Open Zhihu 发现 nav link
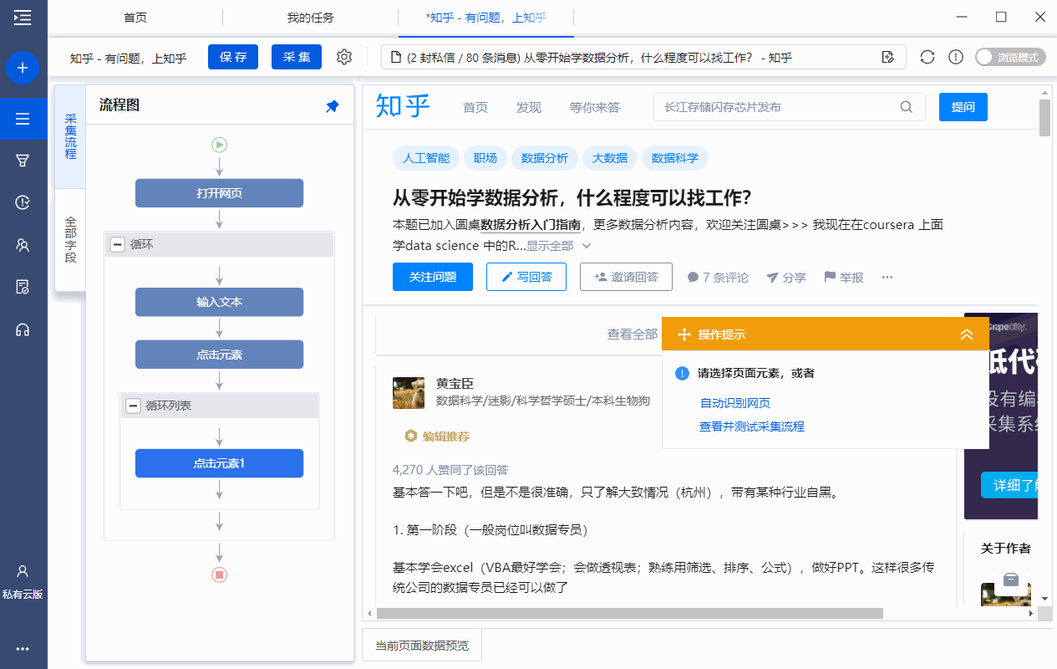Viewport: 1057px width, 669px height. (x=529, y=107)
